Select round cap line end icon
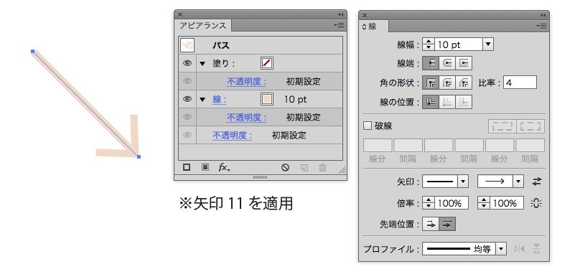The width and height of the screenshot is (575, 277). 447,63
